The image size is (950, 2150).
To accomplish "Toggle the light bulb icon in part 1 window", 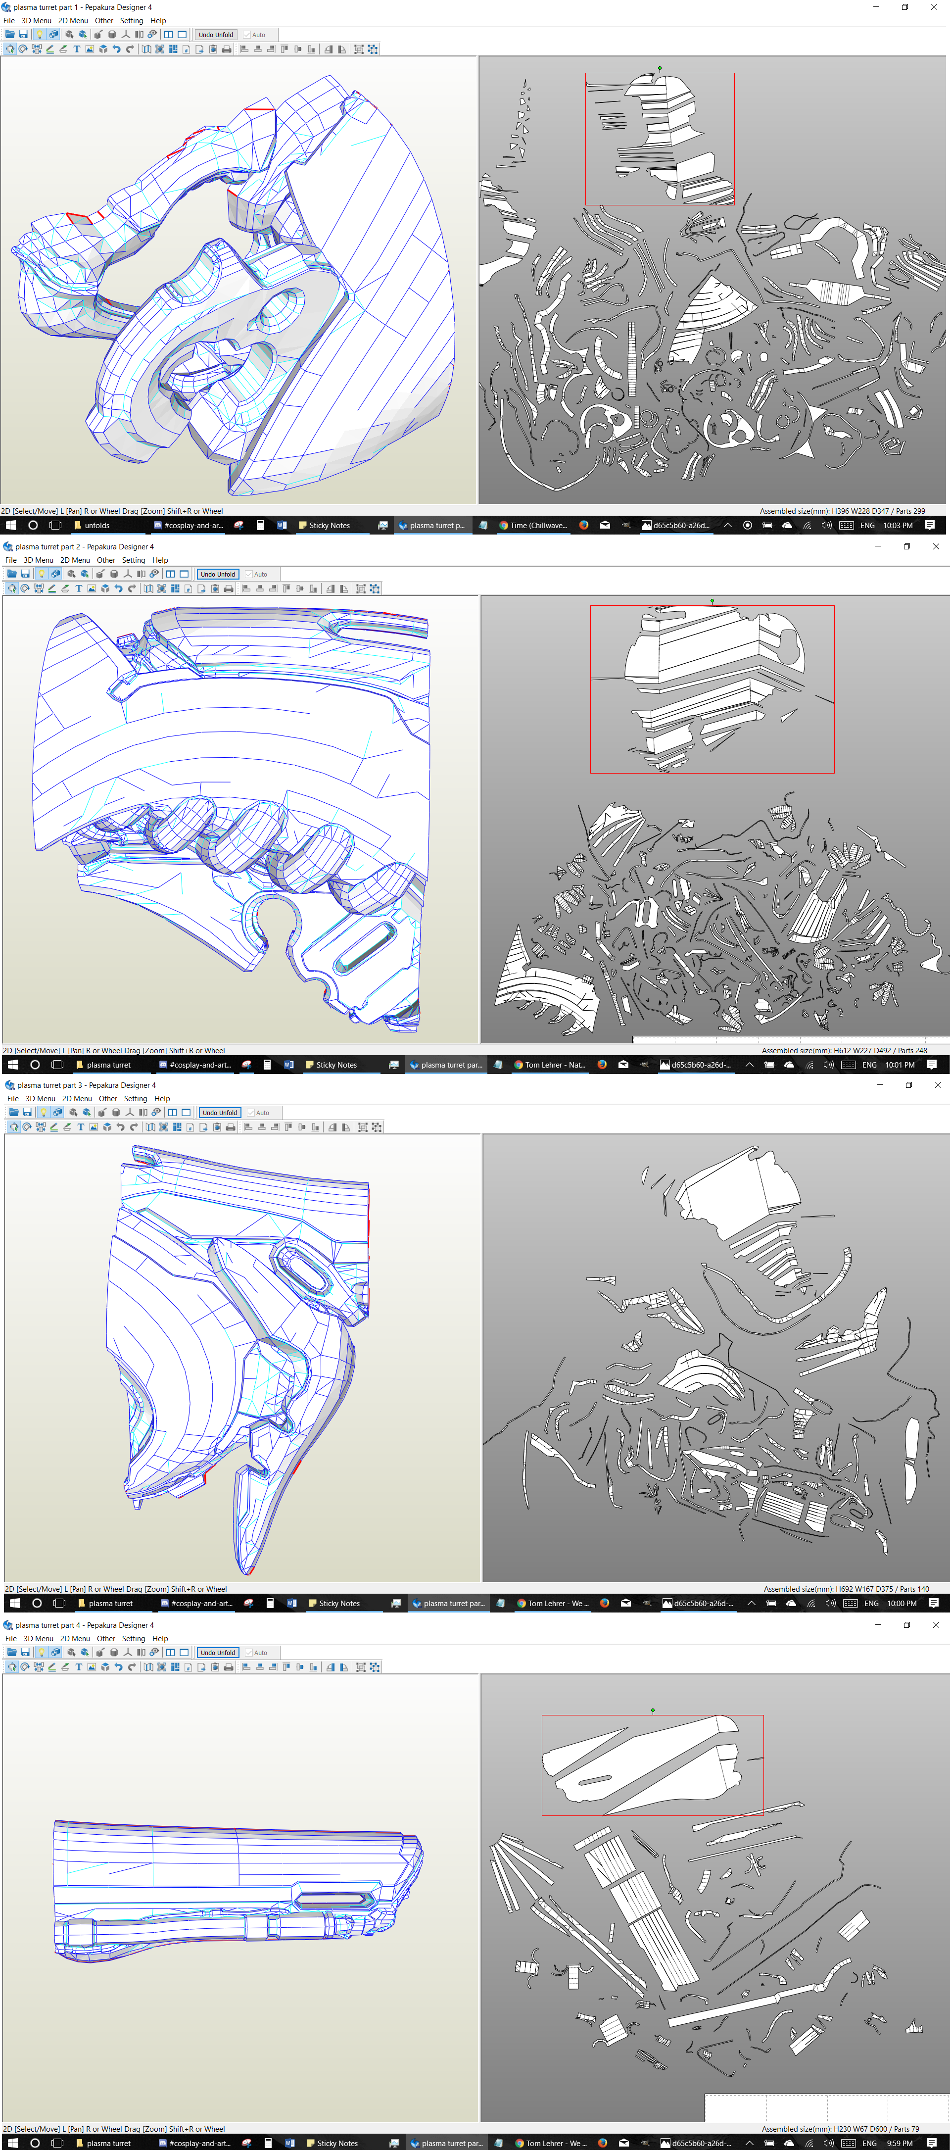I will (39, 35).
